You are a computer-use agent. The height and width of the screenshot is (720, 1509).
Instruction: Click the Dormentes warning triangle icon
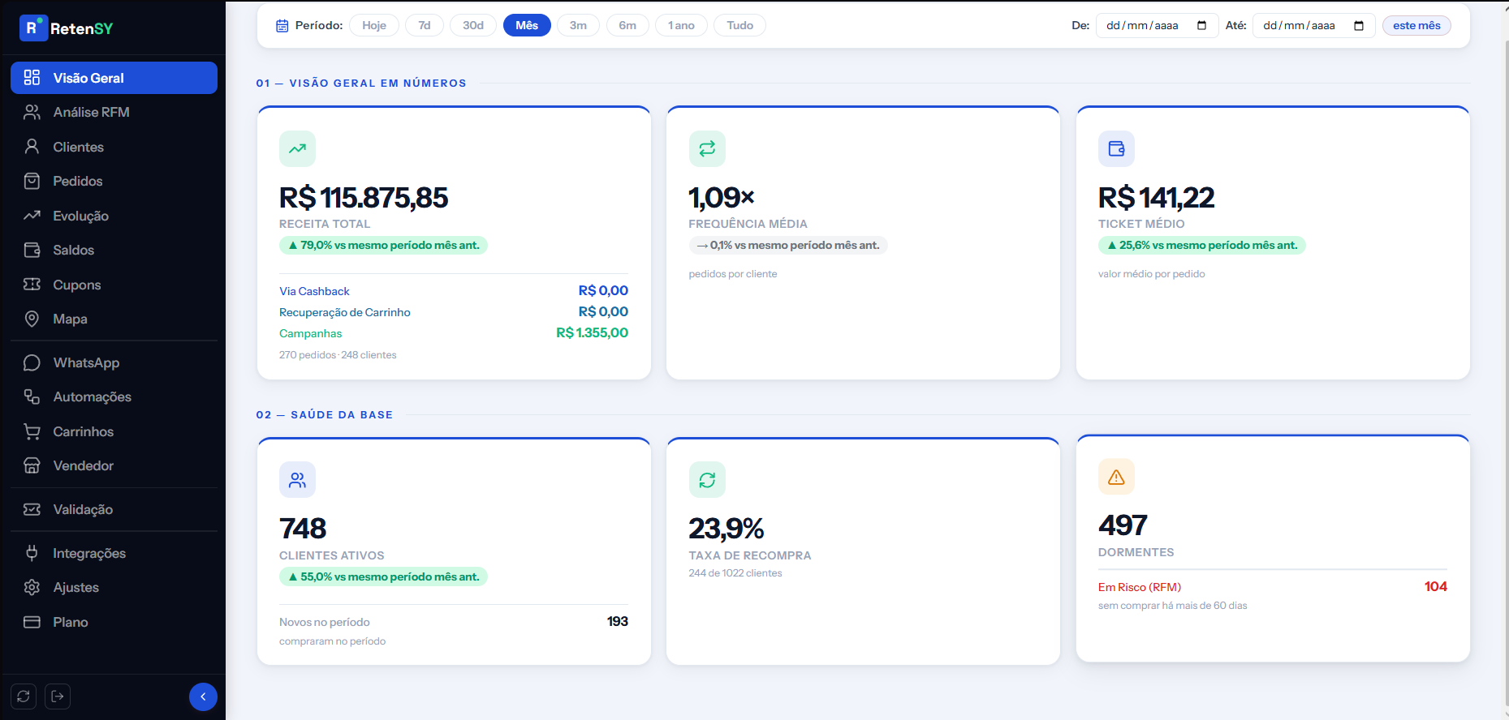click(1116, 477)
